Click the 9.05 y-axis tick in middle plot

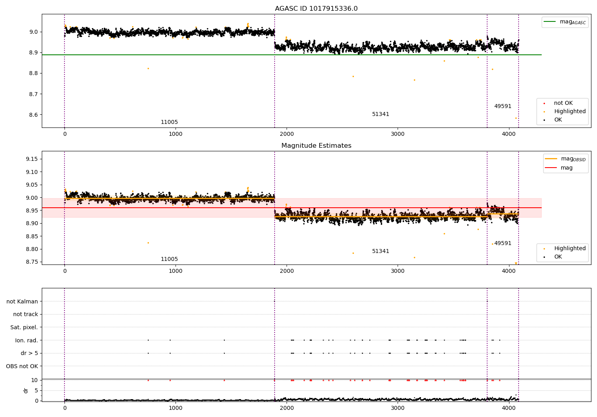[32, 185]
